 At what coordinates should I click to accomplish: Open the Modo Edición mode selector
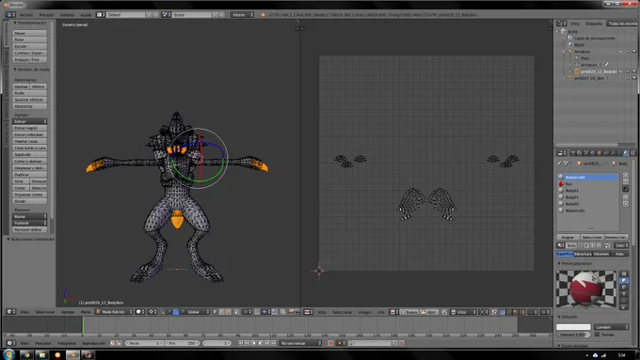point(114,312)
